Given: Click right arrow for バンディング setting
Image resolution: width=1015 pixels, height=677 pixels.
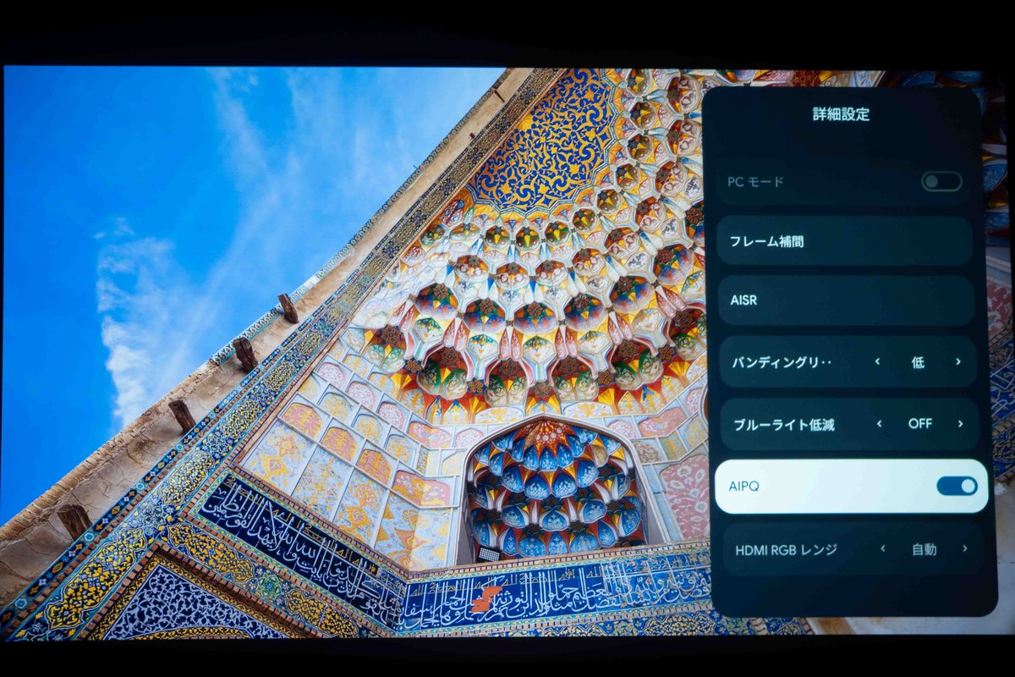Looking at the screenshot, I should point(958,361).
